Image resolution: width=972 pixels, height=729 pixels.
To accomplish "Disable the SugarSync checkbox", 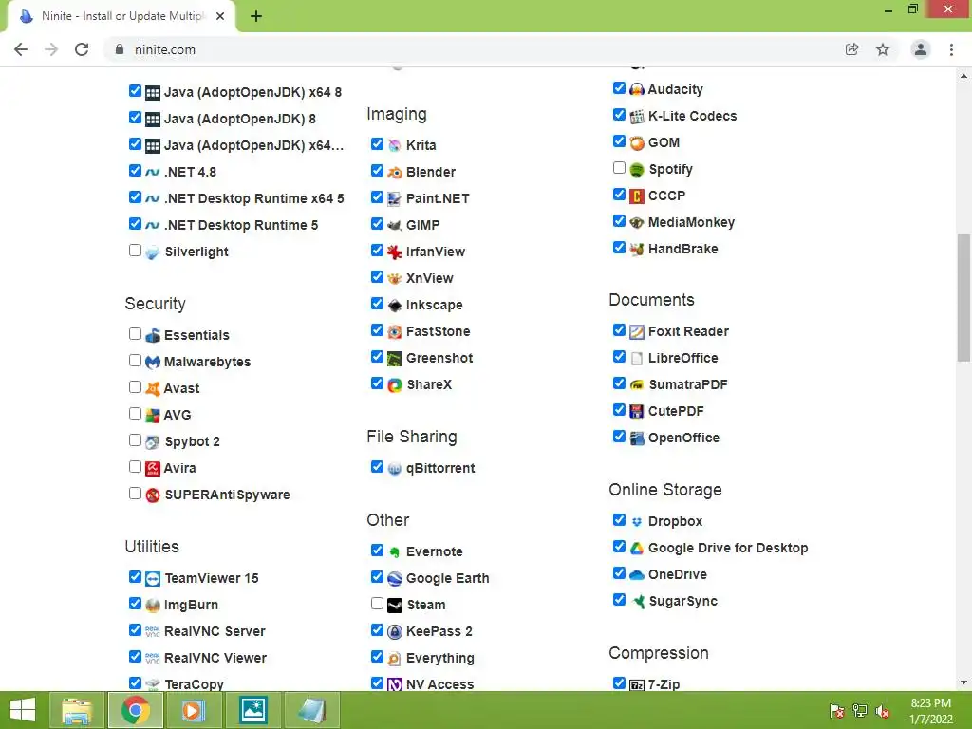I will 619,600.
